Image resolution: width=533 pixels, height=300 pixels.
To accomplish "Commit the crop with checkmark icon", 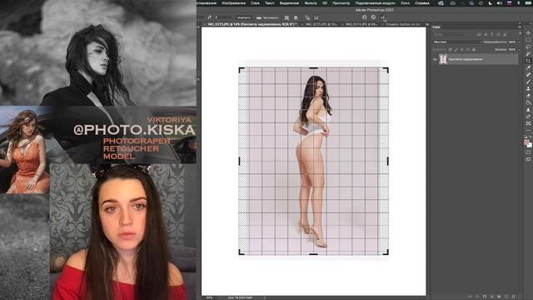I will [383, 17].
